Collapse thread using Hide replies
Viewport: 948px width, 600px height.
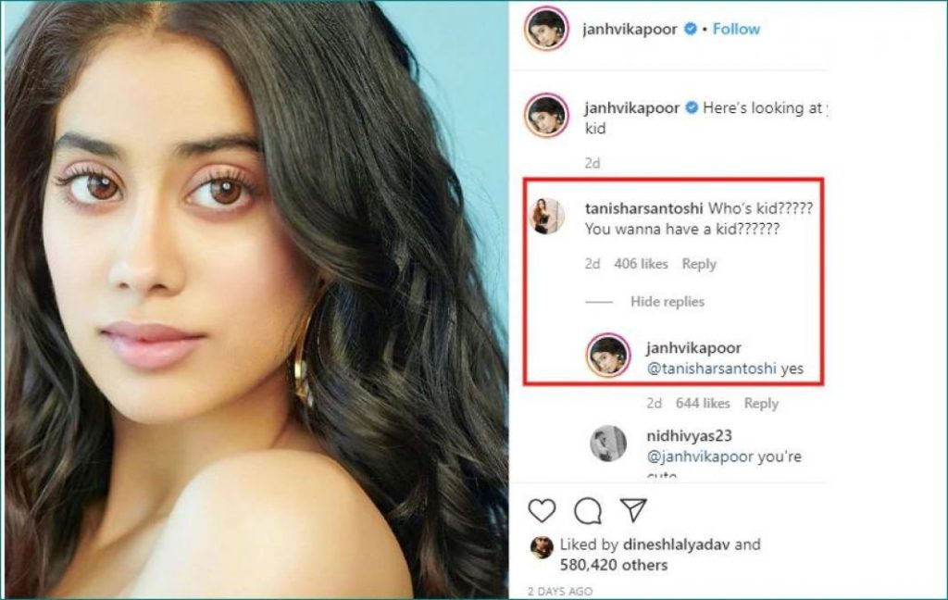coord(667,302)
